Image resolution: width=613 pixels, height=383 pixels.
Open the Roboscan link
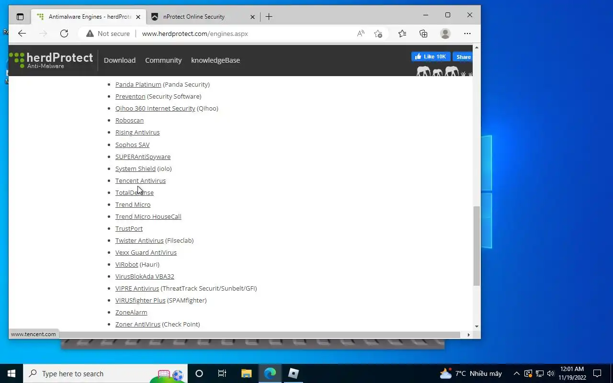pyautogui.click(x=129, y=120)
